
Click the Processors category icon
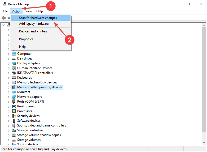point(14,111)
